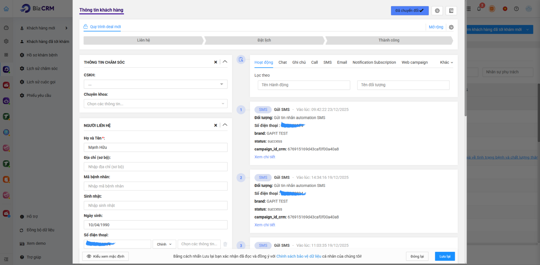540x265 pixels.
Task: Open the apps grid icon in header
Action: 469,9
